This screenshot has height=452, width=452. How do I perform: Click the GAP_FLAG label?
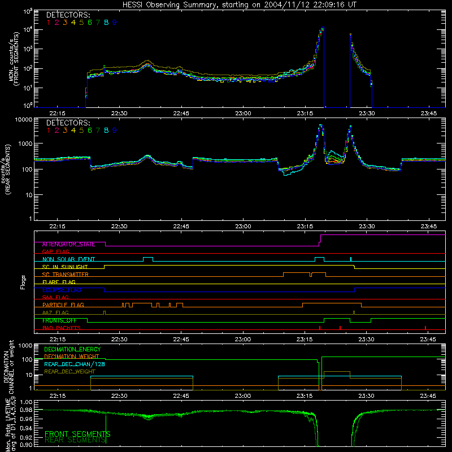55,251
